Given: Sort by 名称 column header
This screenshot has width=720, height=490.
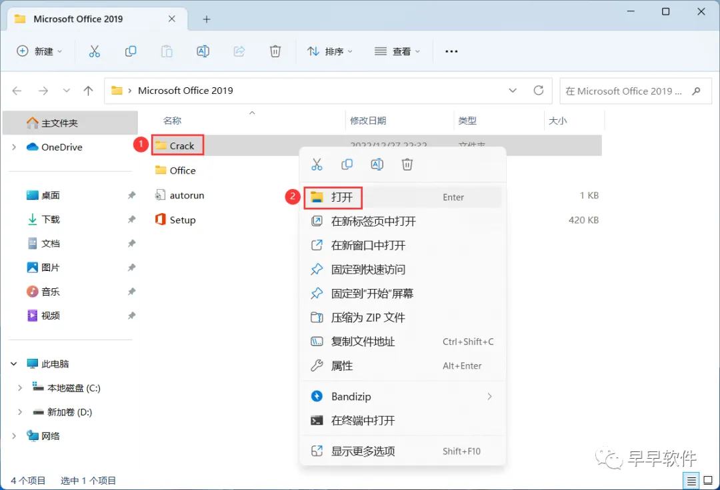Looking at the screenshot, I should pos(172,121).
